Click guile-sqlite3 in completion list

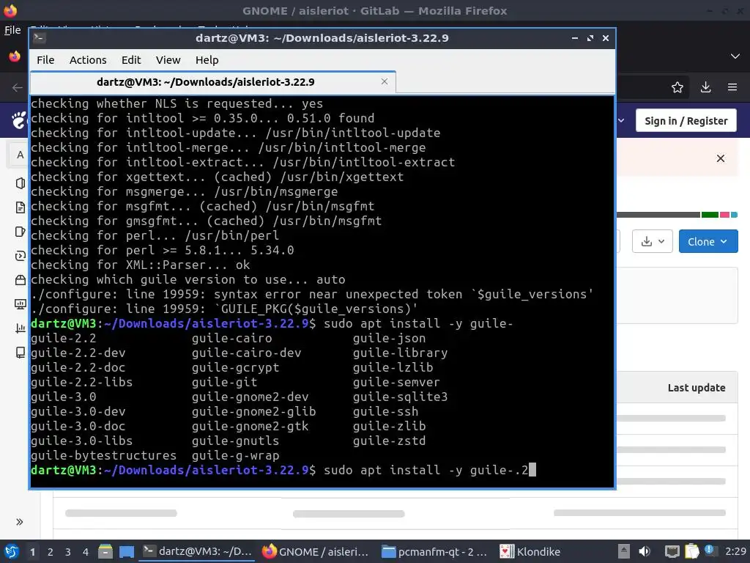tap(401, 397)
